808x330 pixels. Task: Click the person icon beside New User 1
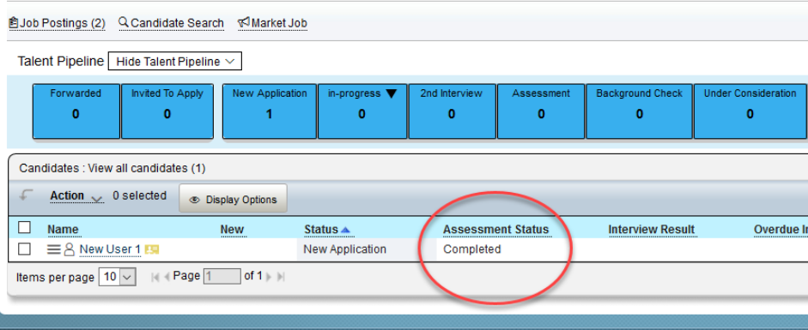69,249
